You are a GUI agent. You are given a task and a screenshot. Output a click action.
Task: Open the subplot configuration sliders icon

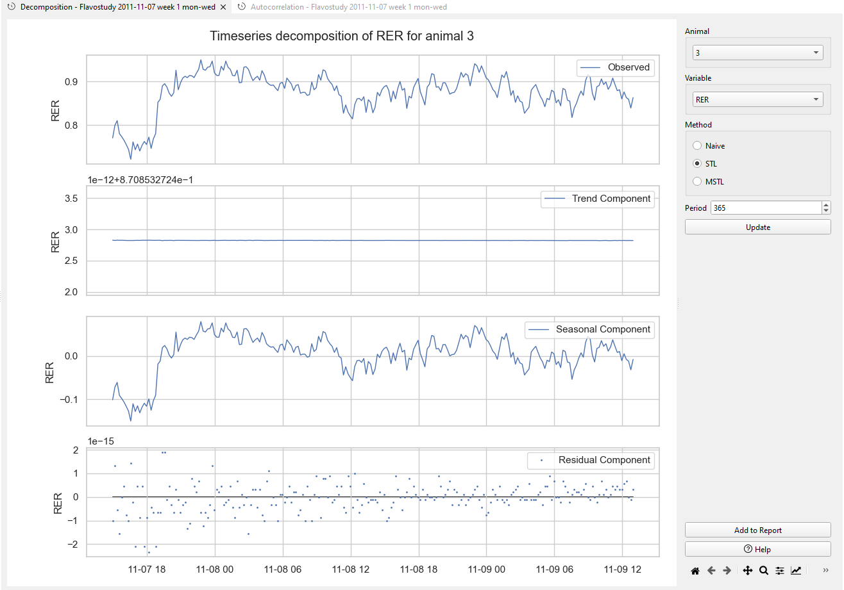point(779,570)
